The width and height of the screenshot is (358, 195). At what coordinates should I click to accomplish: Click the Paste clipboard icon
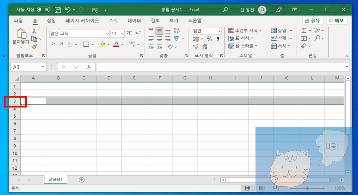click(21, 33)
